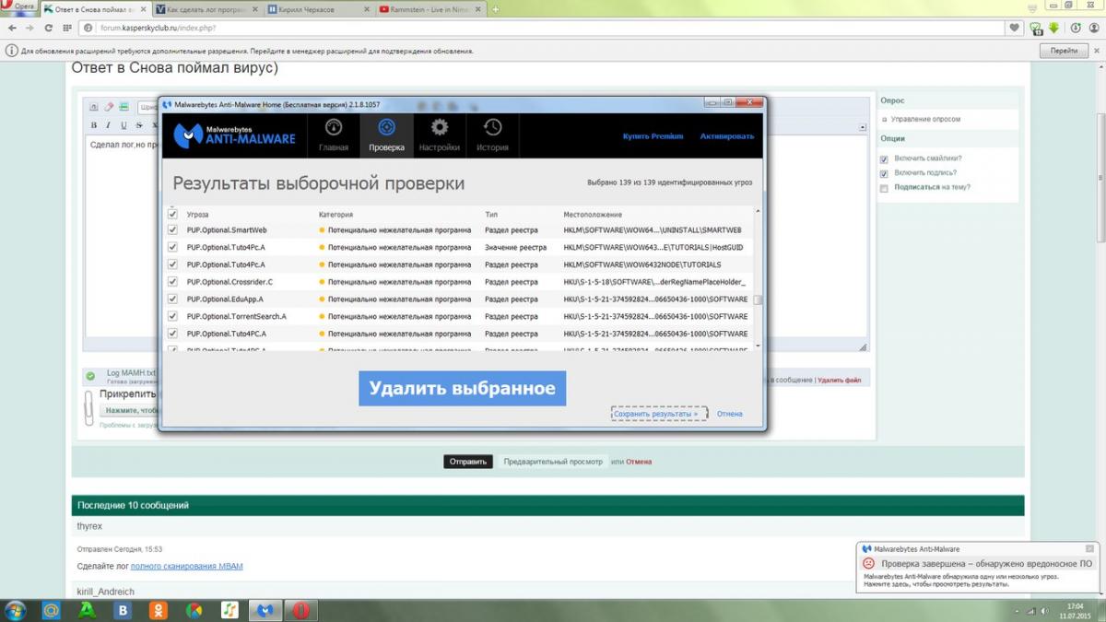Open полного сканирования MBAM link
The image size is (1106, 622).
click(187, 566)
